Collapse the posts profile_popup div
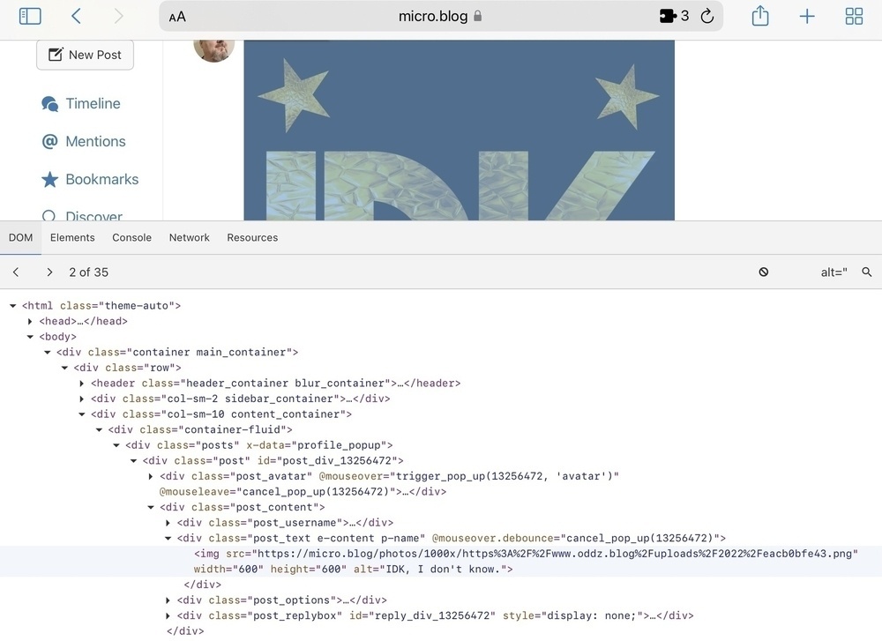The image size is (882, 641). pos(116,445)
